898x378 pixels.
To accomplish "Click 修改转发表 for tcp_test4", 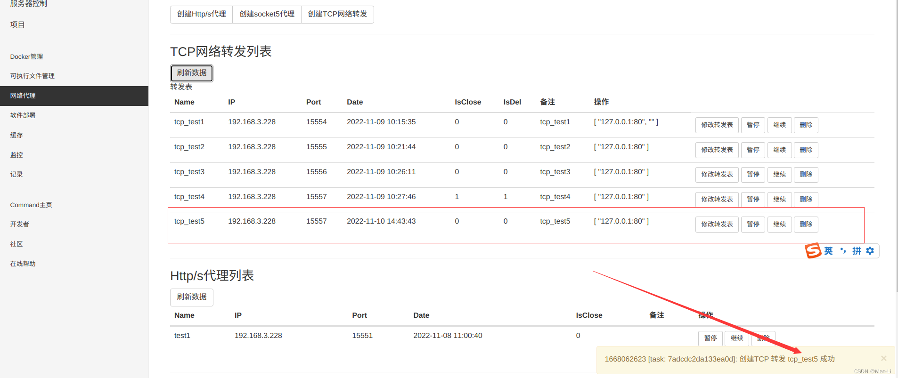I will [x=717, y=200].
